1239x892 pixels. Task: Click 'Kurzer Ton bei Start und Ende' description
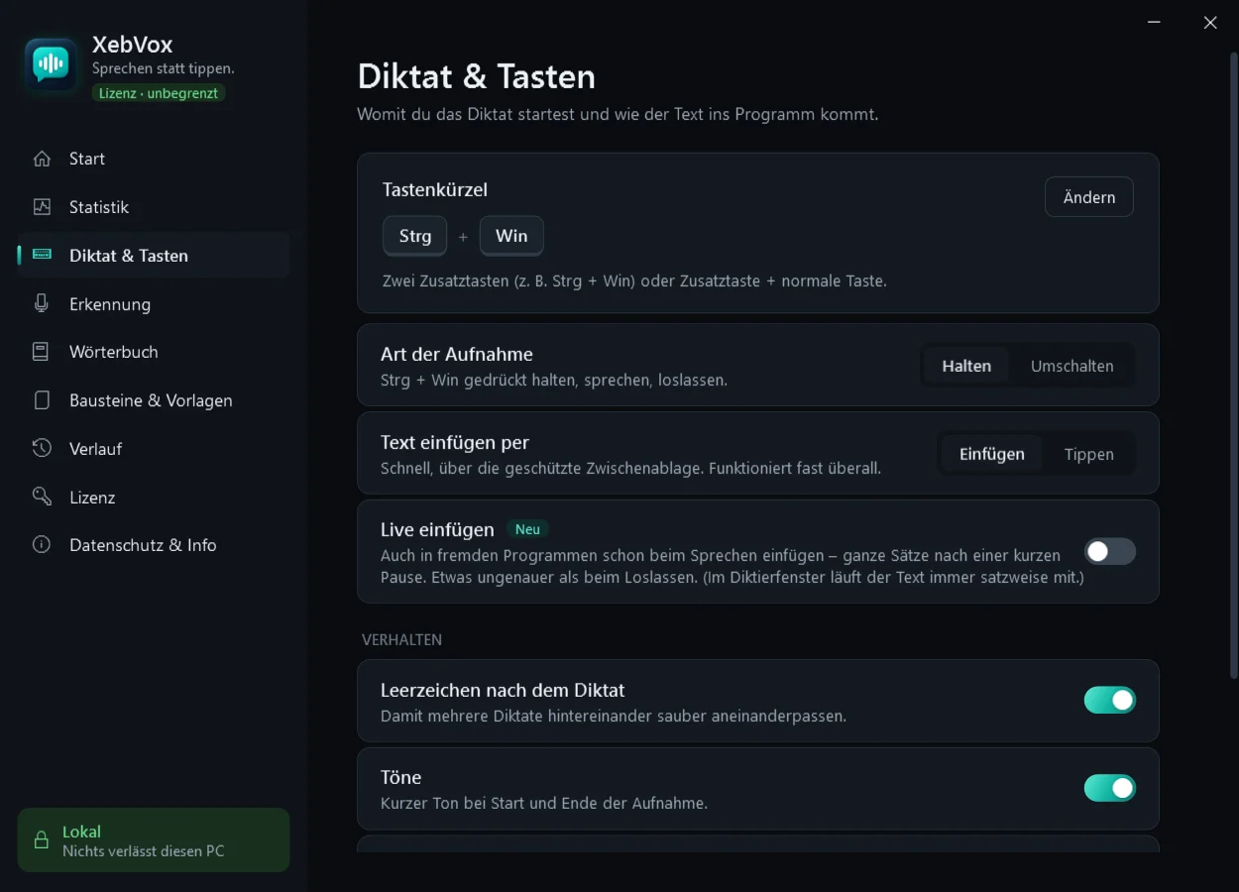tap(544, 804)
